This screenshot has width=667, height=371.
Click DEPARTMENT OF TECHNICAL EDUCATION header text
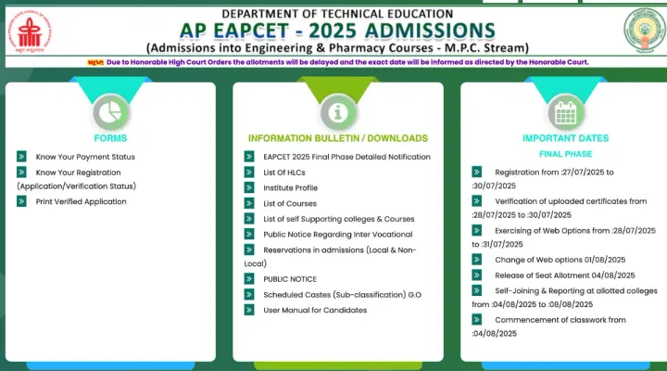tap(337, 14)
